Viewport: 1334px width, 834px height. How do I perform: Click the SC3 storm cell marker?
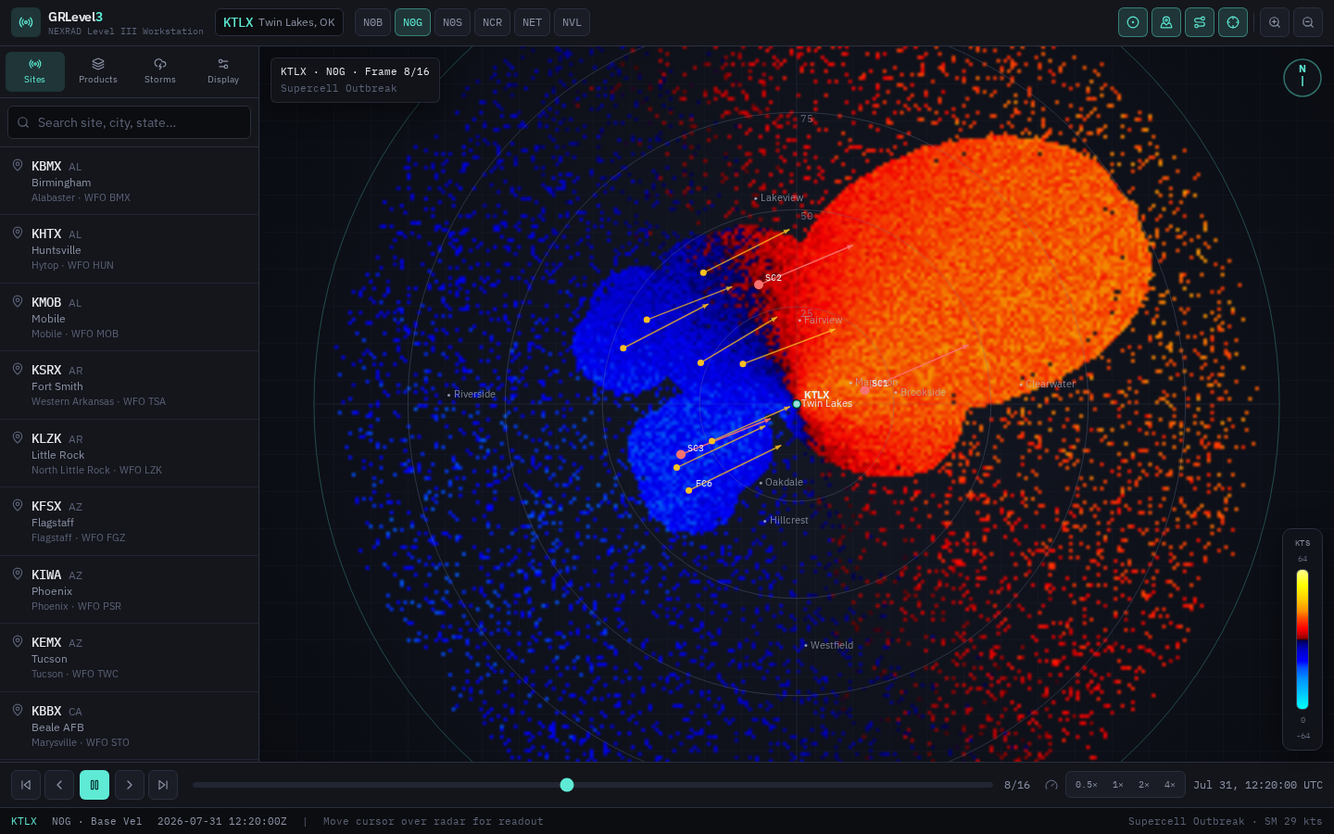pyautogui.click(x=681, y=454)
